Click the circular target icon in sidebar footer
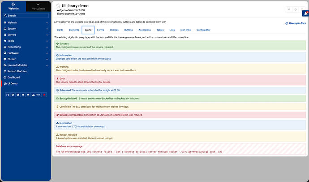This screenshot has width=309, height=182. pos(13,95)
